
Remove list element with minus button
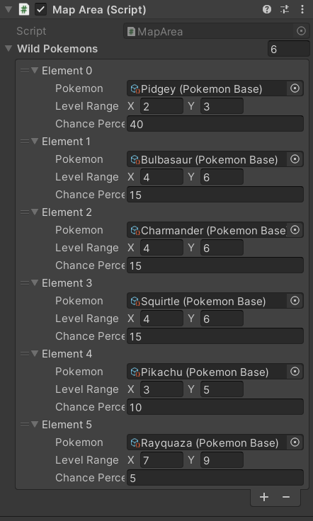(286, 497)
